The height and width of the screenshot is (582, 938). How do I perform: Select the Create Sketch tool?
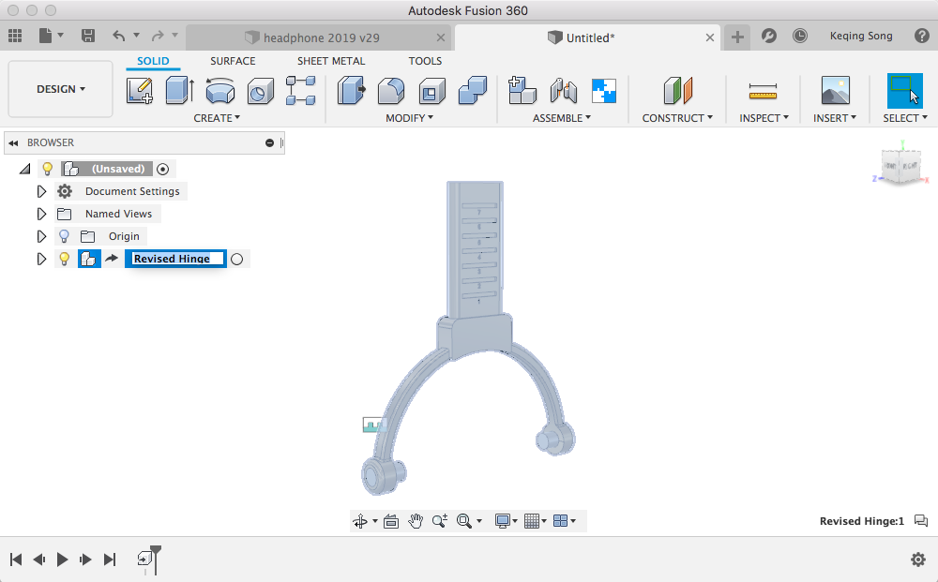pos(140,91)
